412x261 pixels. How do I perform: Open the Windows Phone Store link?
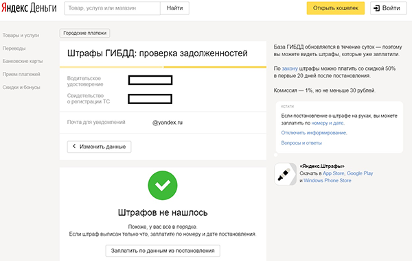[x=328, y=181]
